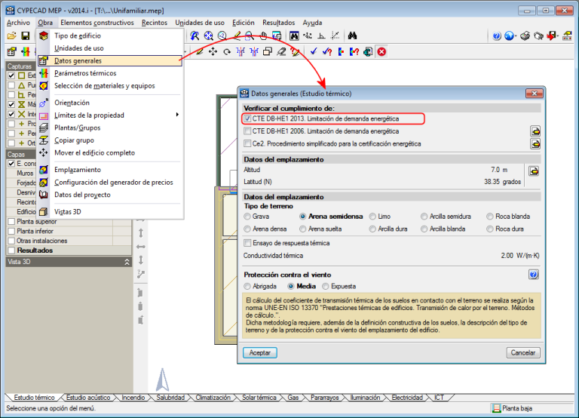Toggle Ensayo de respuesta térmica checkbox
Image resolution: width=579 pixels, height=418 pixels.
pos(247,243)
